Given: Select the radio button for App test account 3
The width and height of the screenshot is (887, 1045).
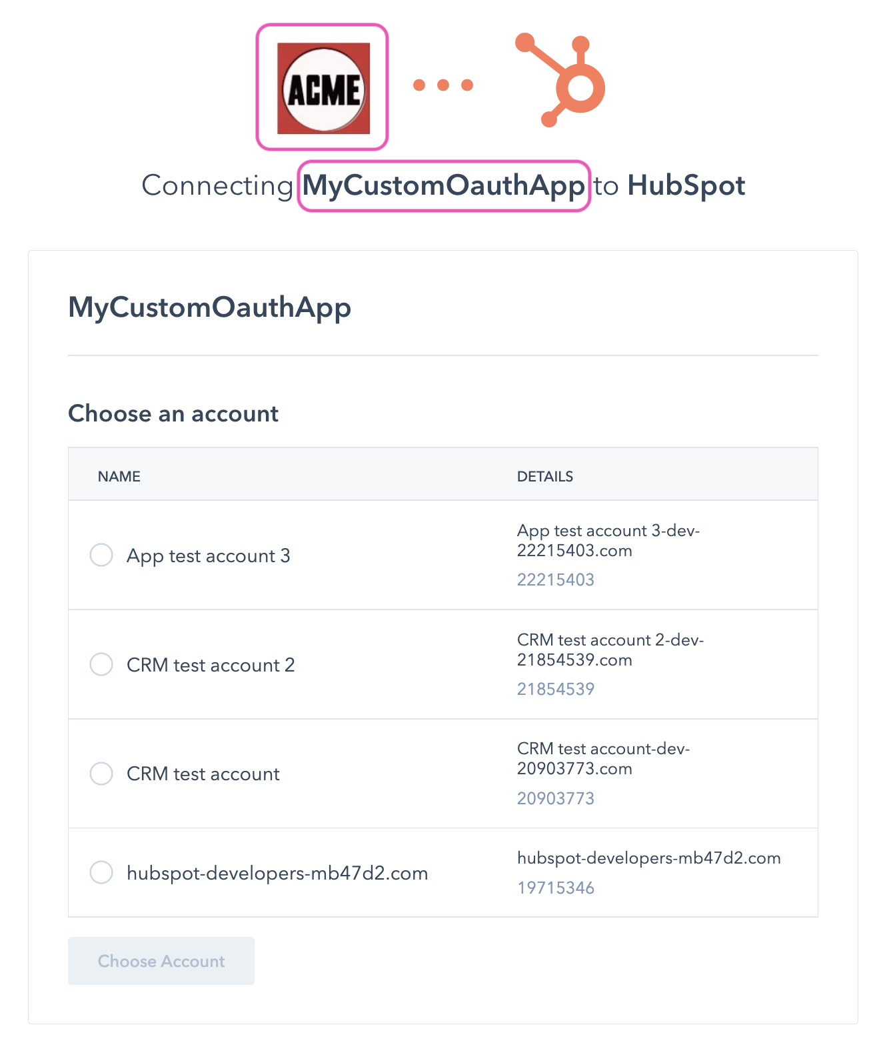Looking at the screenshot, I should 101,555.
